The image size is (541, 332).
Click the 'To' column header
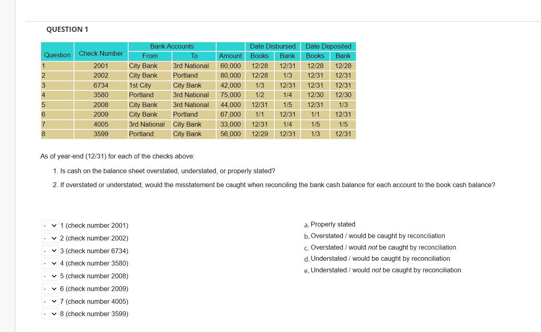[x=194, y=56]
